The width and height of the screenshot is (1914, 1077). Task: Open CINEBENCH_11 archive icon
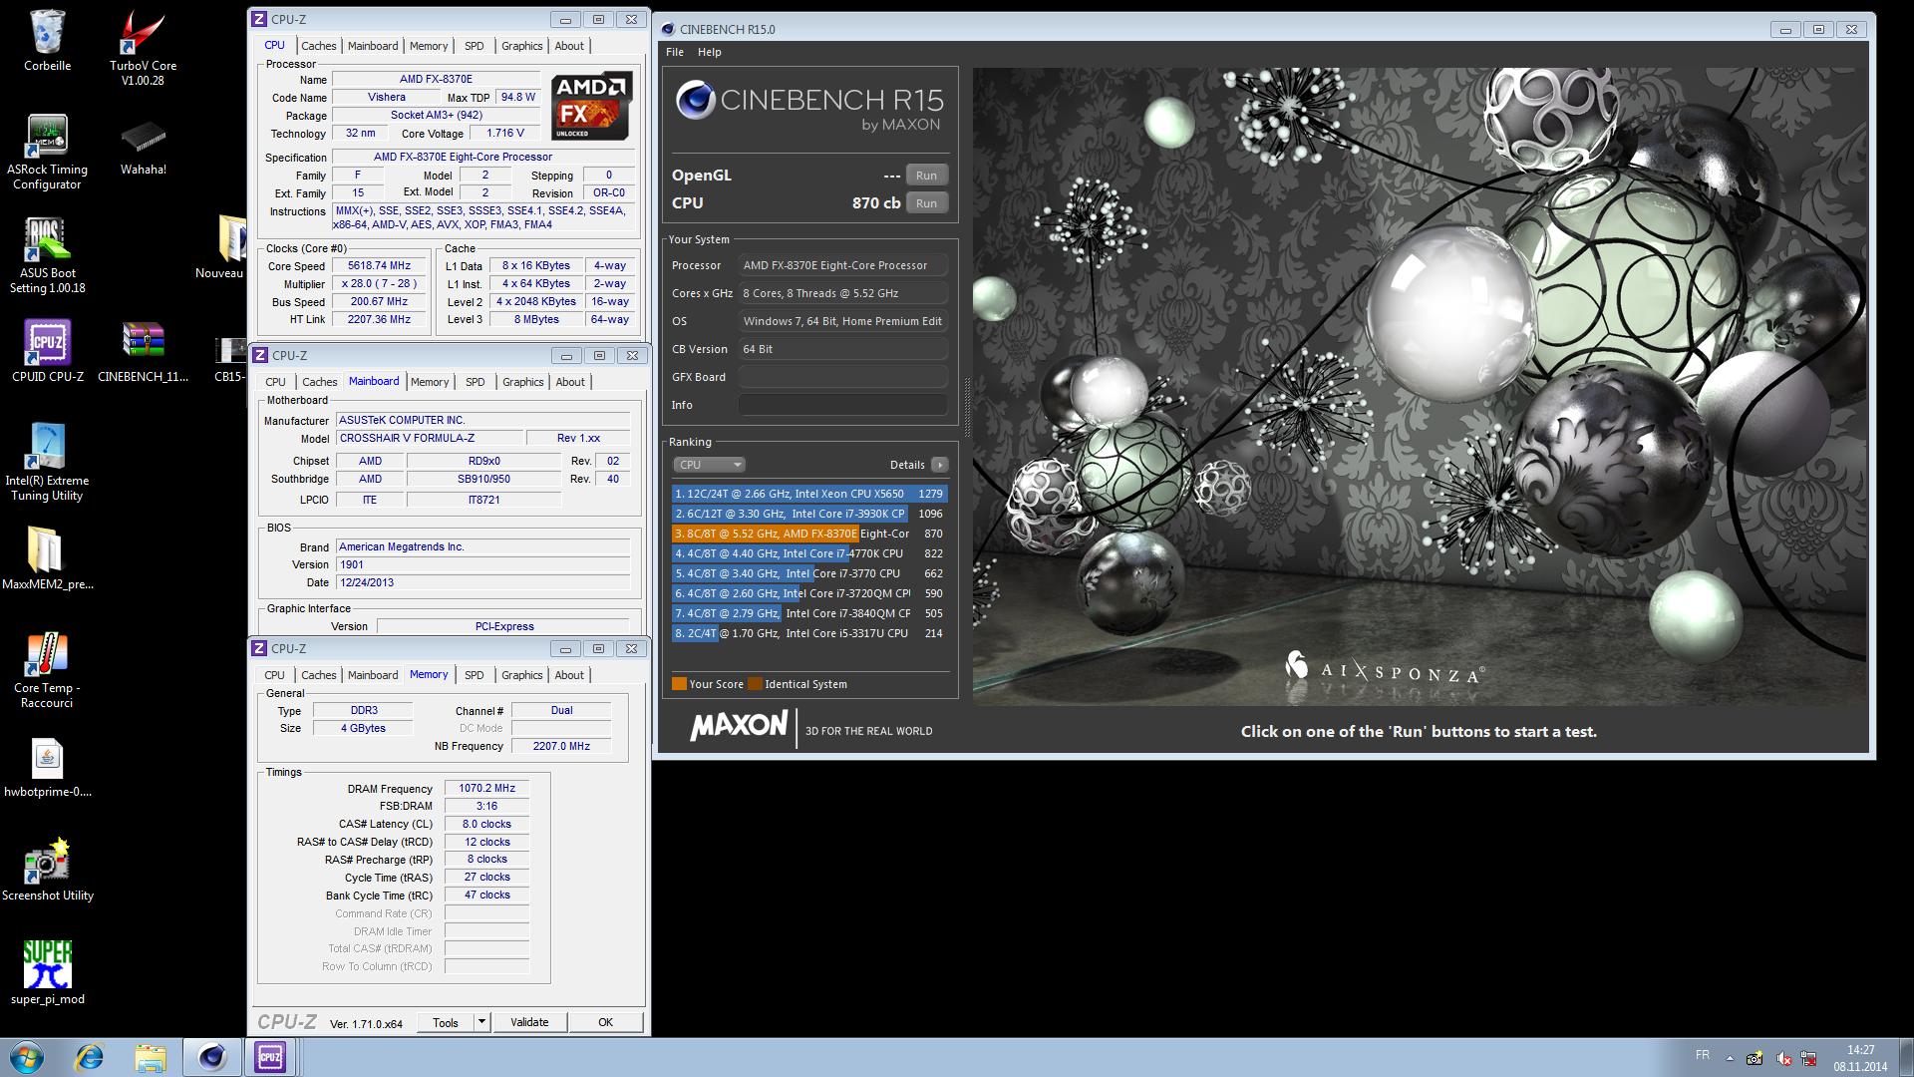pyautogui.click(x=143, y=351)
